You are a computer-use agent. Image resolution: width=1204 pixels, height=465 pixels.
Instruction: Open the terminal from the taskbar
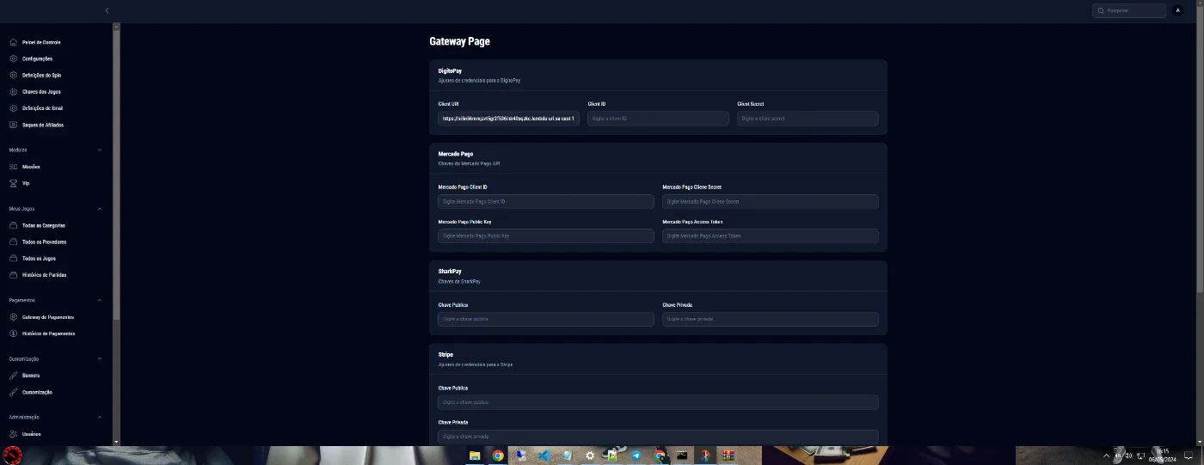click(682, 456)
